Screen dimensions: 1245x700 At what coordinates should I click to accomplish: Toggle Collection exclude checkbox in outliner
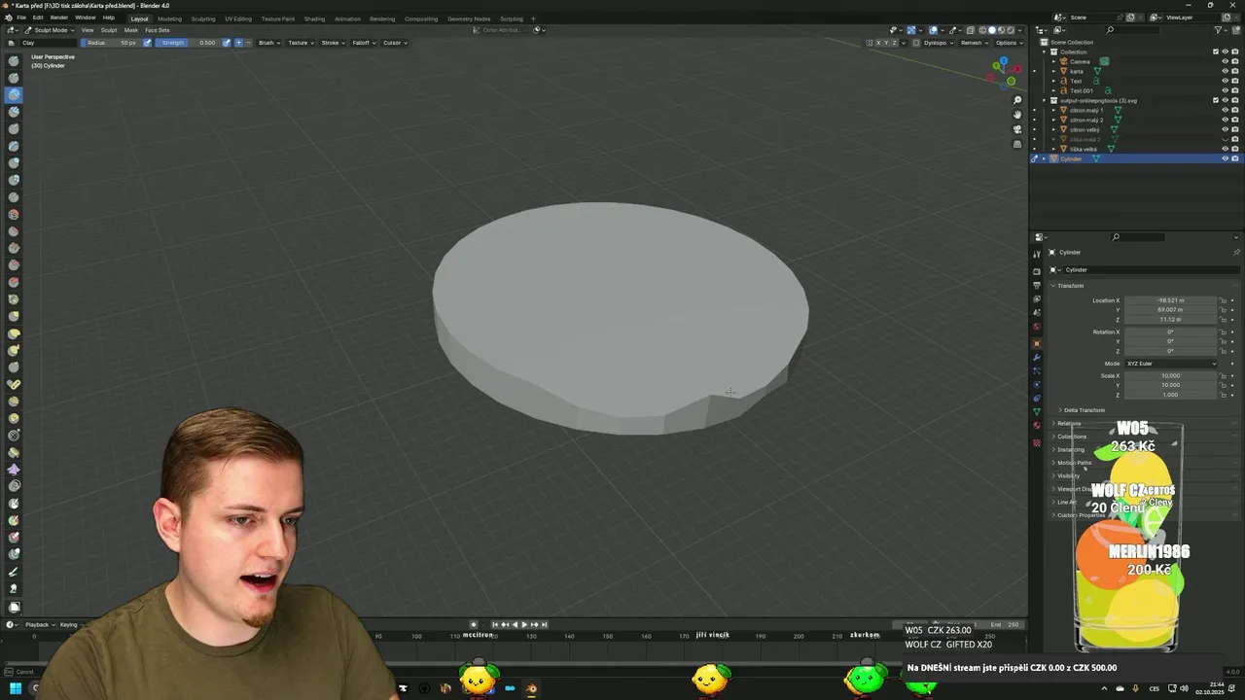[1215, 52]
